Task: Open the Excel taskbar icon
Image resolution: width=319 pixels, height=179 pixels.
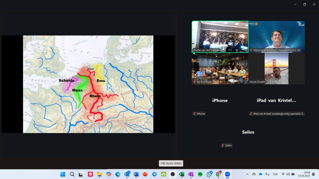Action: tap(182, 174)
